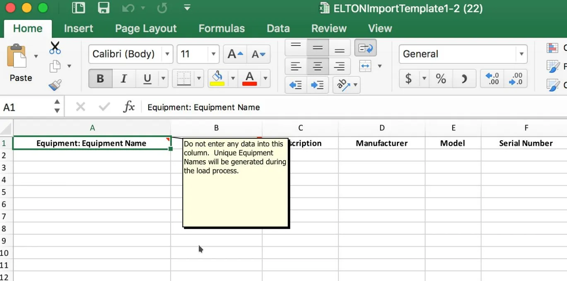This screenshot has width=567, height=281.
Task: Align text left
Action: point(296,66)
